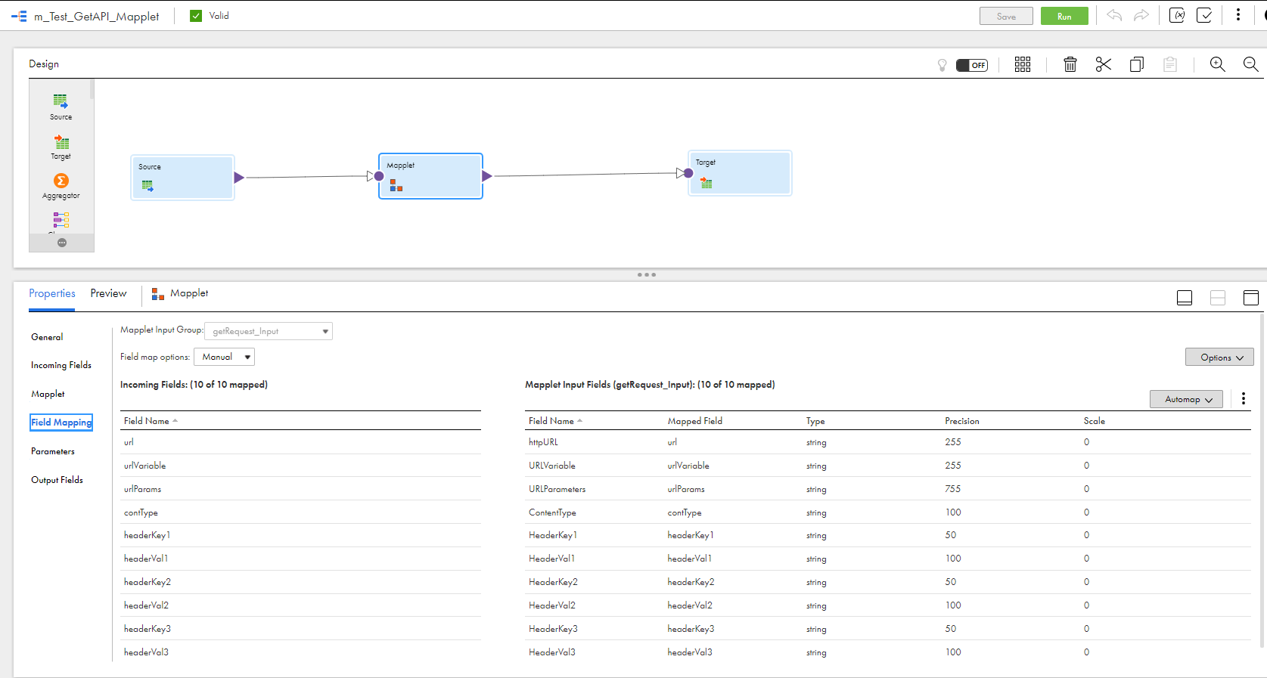Click the arrange-all grid icon
Viewport: 1267px width, 678px height.
pos(1023,64)
